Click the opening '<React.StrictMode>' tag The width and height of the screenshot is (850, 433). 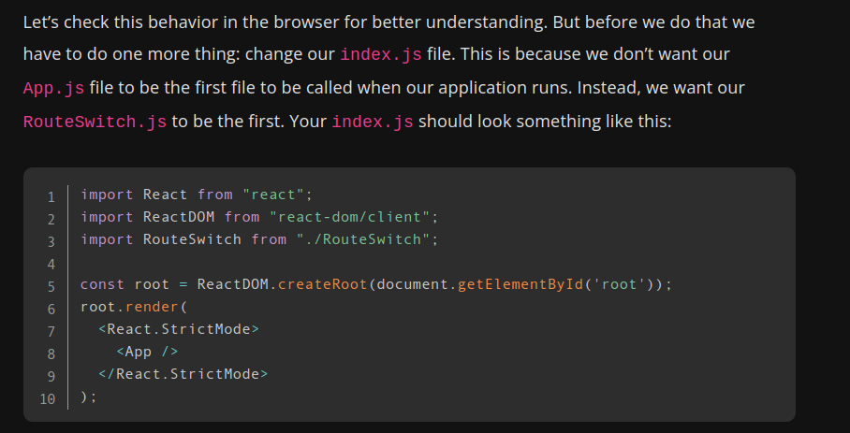point(179,329)
